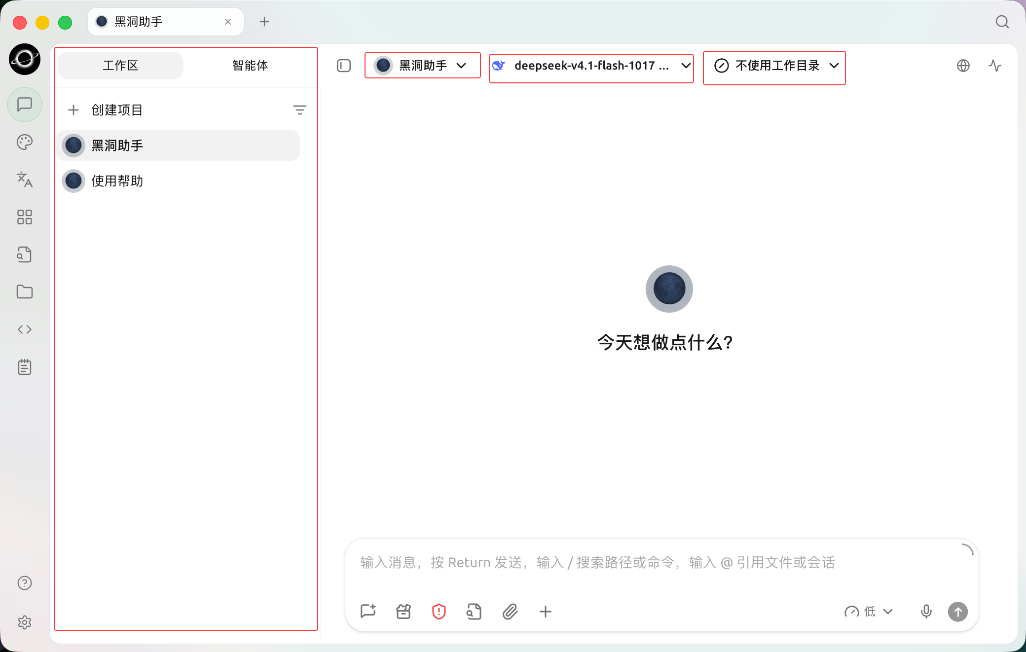Open the code tools sidebar icon
The height and width of the screenshot is (652, 1026).
tap(25, 329)
